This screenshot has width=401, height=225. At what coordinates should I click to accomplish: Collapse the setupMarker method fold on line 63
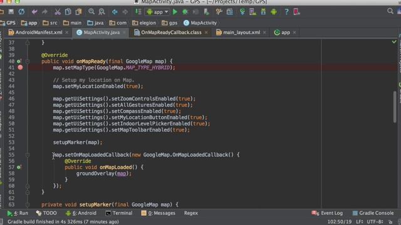click(28, 204)
